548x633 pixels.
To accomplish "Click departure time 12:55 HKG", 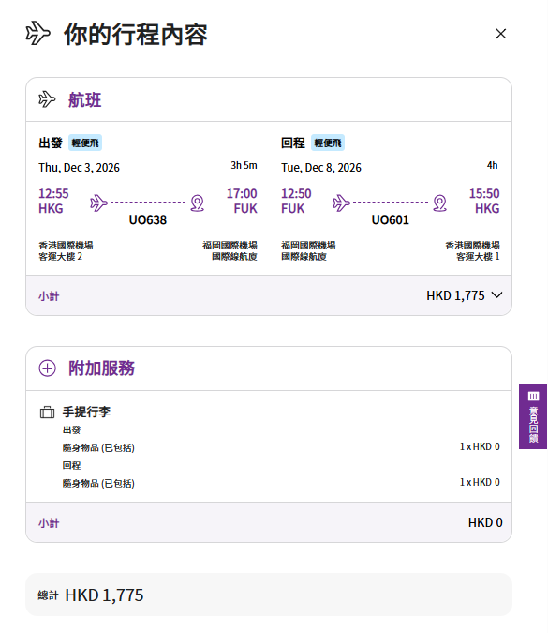I will 53,201.
